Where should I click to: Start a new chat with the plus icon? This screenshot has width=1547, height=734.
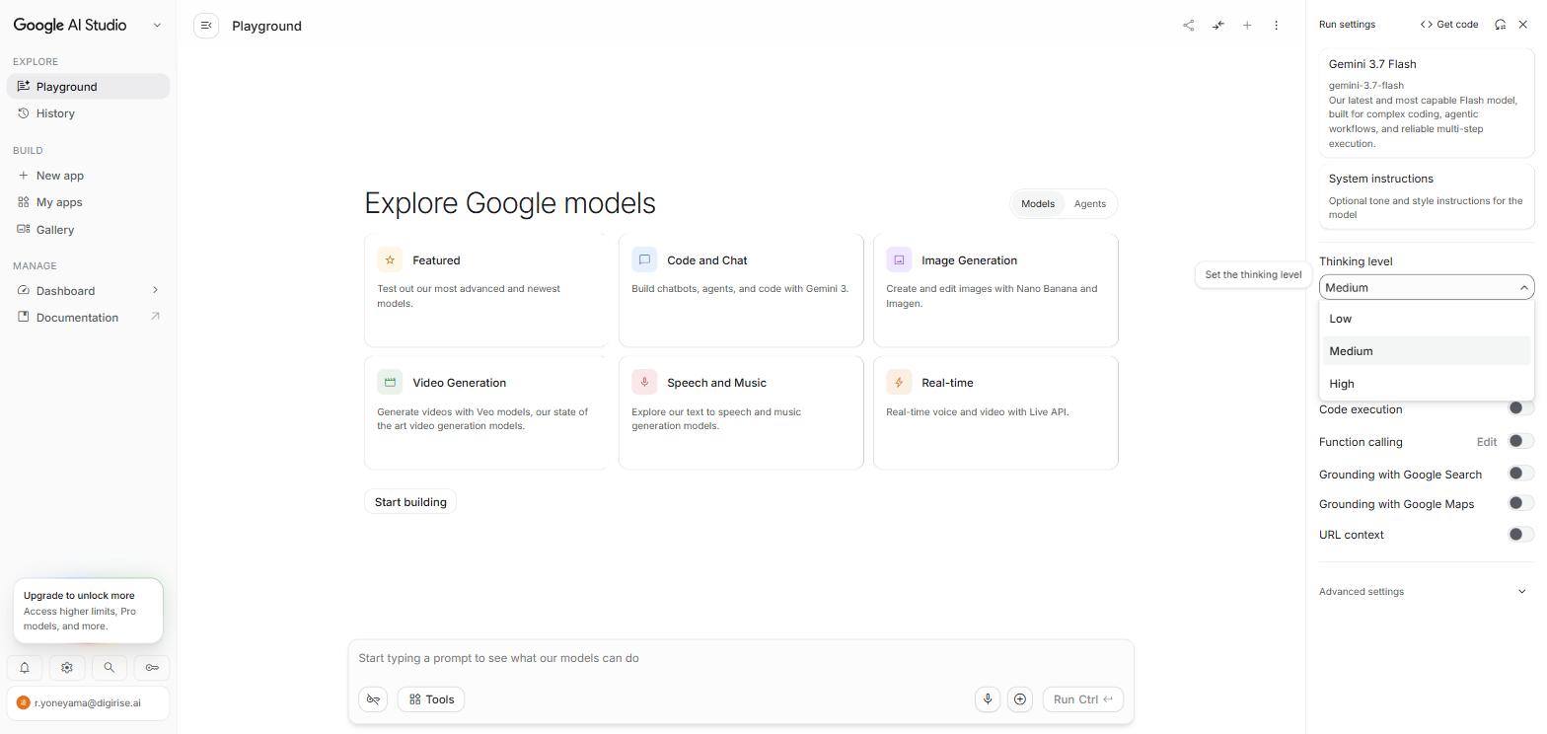click(x=1247, y=26)
